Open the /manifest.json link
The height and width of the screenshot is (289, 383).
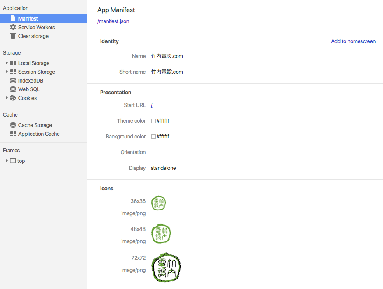[113, 21]
